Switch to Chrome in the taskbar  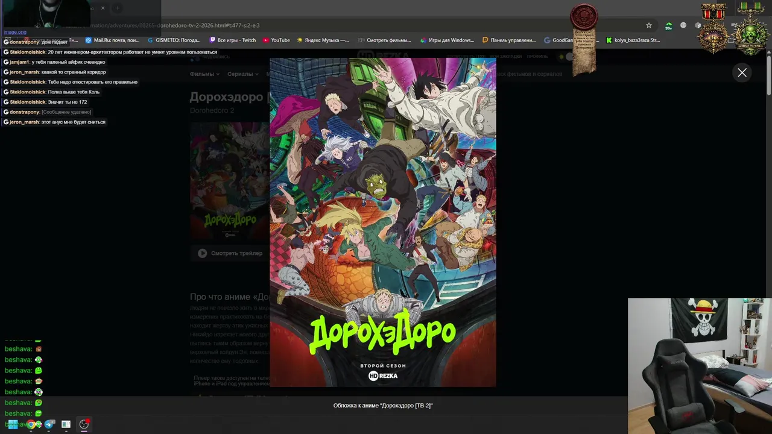pos(30,424)
